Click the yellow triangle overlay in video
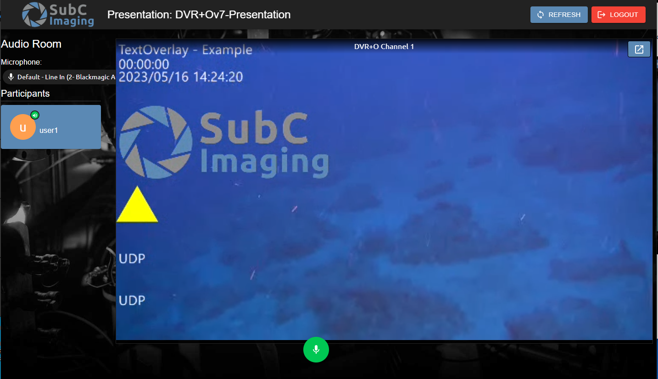Screen dimensions: 658x379 pos(137,206)
